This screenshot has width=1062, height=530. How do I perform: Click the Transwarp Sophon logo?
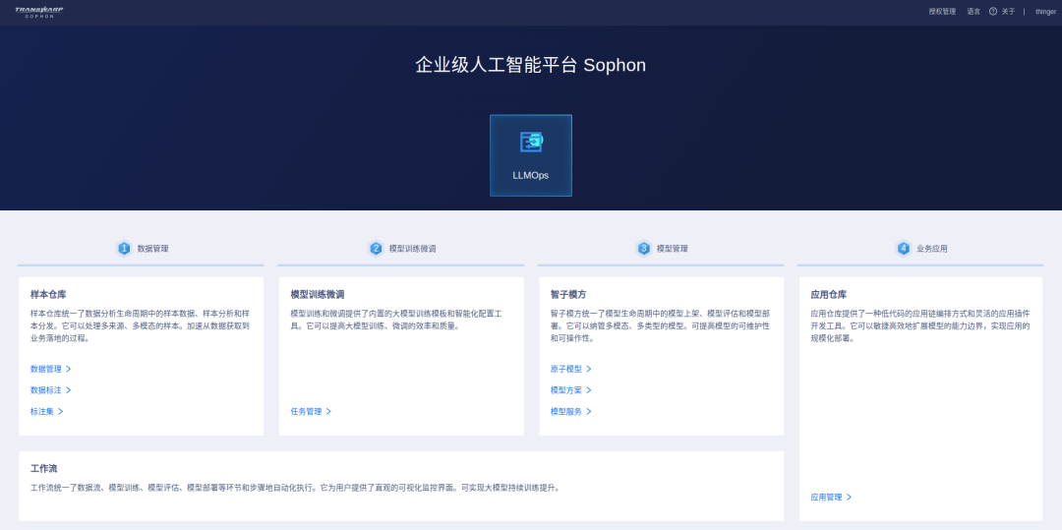(39, 12)
